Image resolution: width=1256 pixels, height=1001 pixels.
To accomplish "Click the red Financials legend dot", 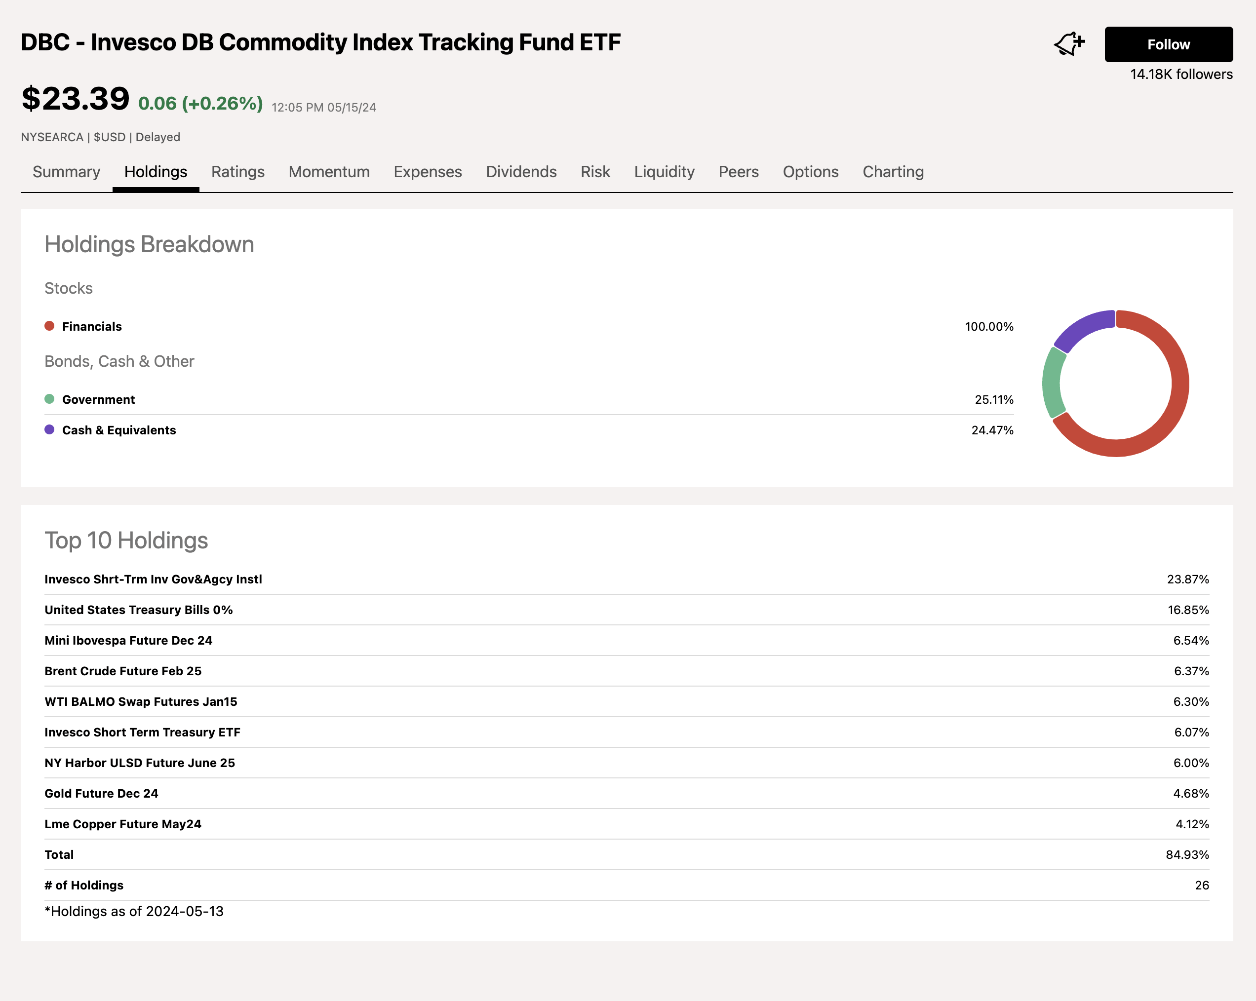I will click(x=49, y=326).
